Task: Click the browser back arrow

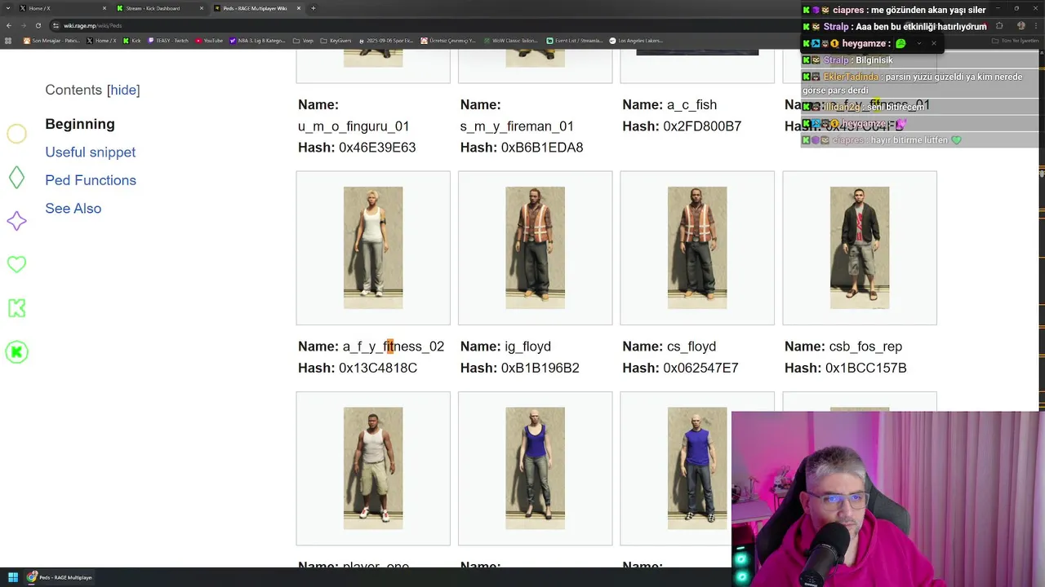Action: 9,25
